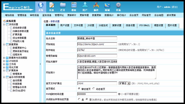Click page icon beside 网站防火墙
The image size is (185, 104).
pos(11,41)
